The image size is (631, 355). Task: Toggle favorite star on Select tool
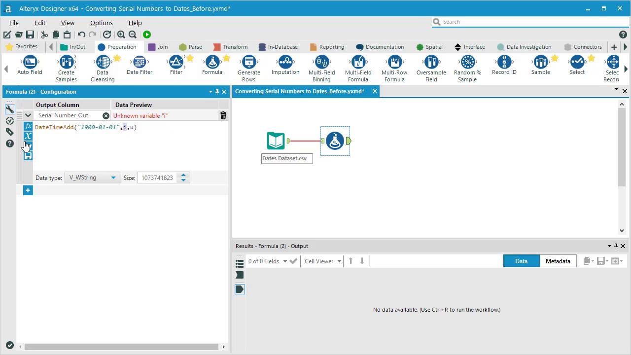(591, 58)
